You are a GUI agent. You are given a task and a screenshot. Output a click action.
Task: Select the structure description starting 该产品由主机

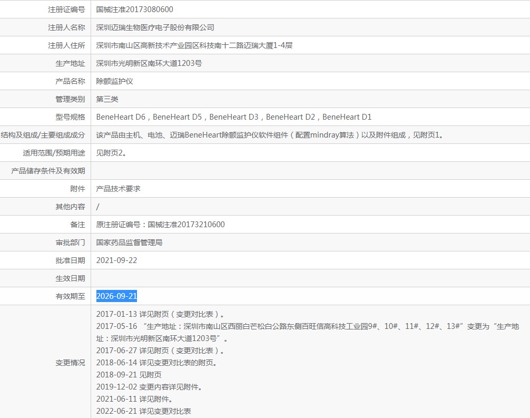270,135
